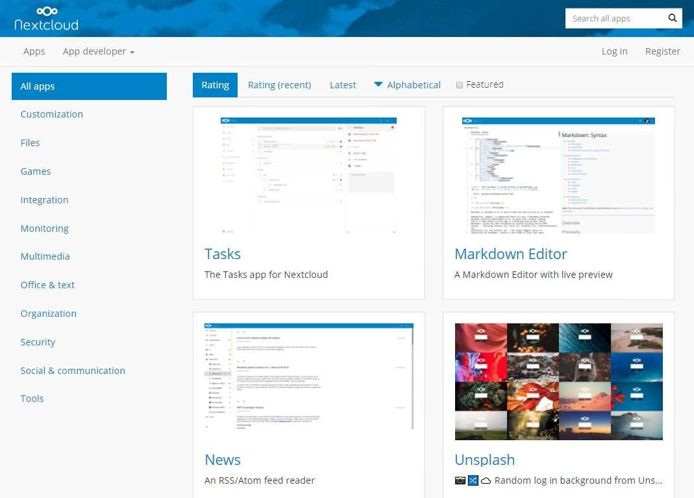The image size is (694, 498).
Task: Click the Alphabetical sort arrow icon
Action: [378, 84]
